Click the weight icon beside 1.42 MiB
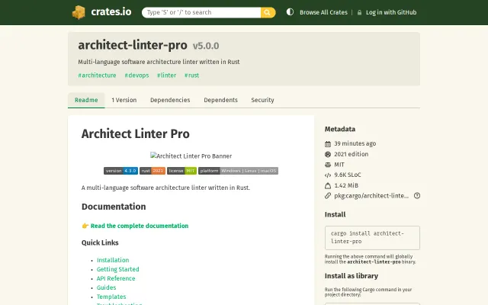Viewport: 488px width, 305px height. coord(328,185)
